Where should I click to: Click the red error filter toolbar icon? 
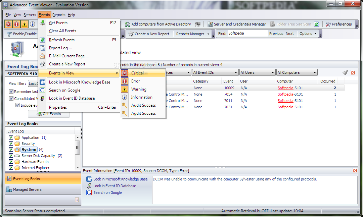pos(16,24)
